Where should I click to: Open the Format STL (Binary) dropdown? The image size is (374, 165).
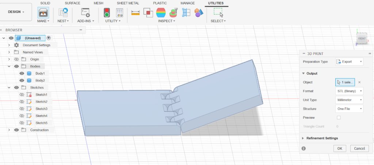click(349, 91)
